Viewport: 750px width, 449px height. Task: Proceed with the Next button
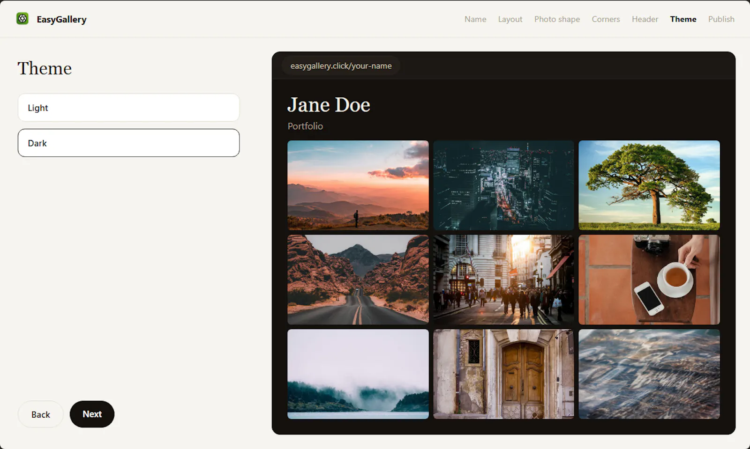click(92, 414)
